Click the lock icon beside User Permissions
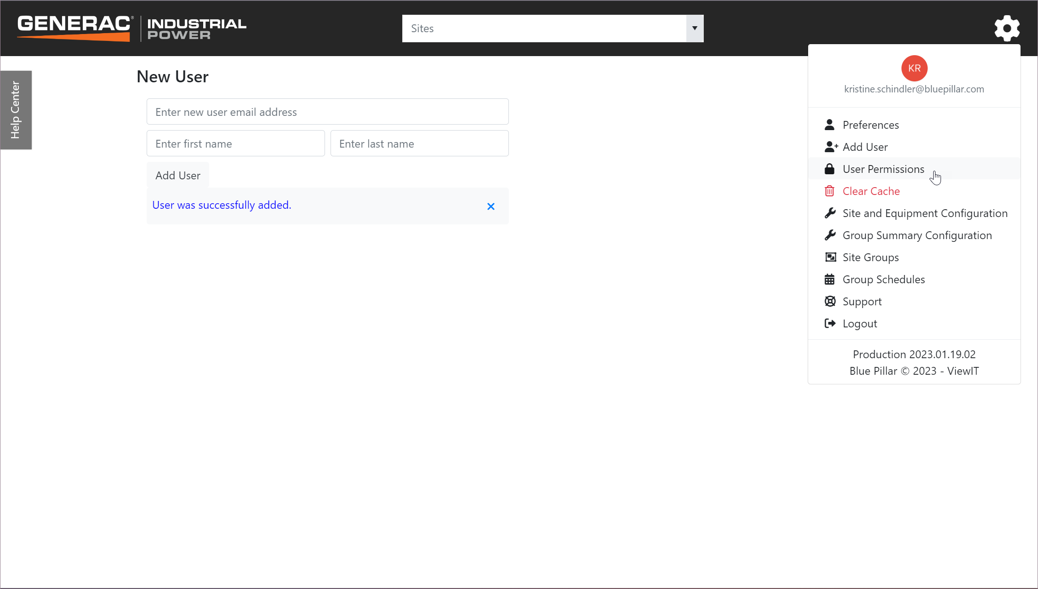The height and width of the screenshot is (589, 1038). (x=829, y=169)
